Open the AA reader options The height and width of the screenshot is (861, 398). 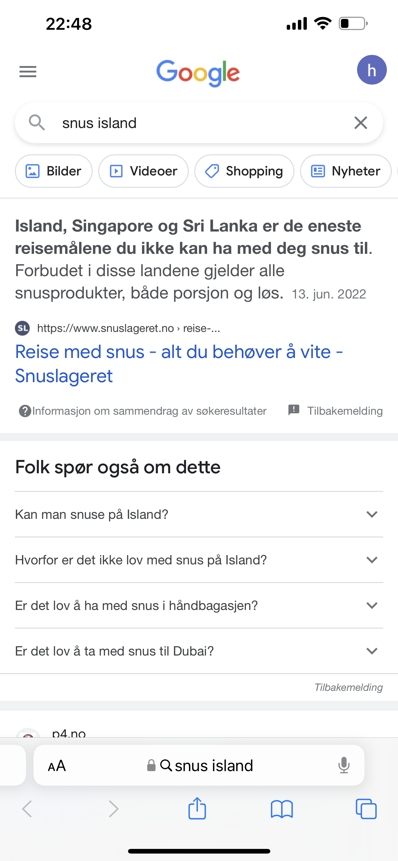click(57, 766)
